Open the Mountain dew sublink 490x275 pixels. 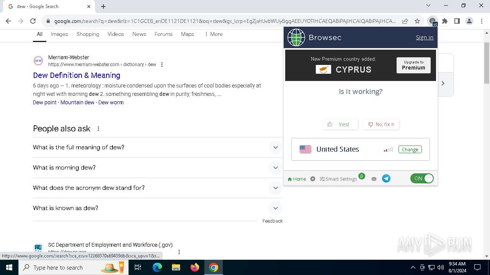pyautogui.click(x=77, y=102)
